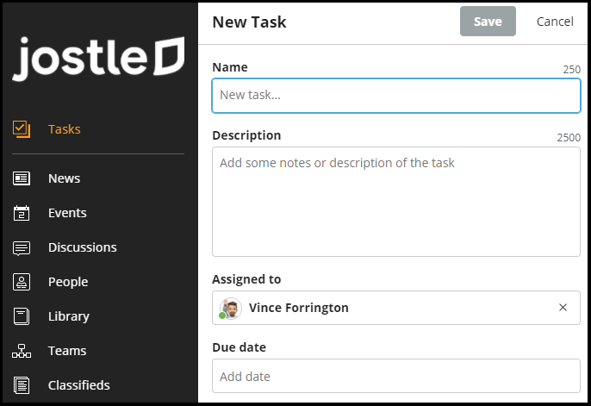591x406 pixels.
Task: Select the Library text in sidebar
Action: [x=69, y=316]
